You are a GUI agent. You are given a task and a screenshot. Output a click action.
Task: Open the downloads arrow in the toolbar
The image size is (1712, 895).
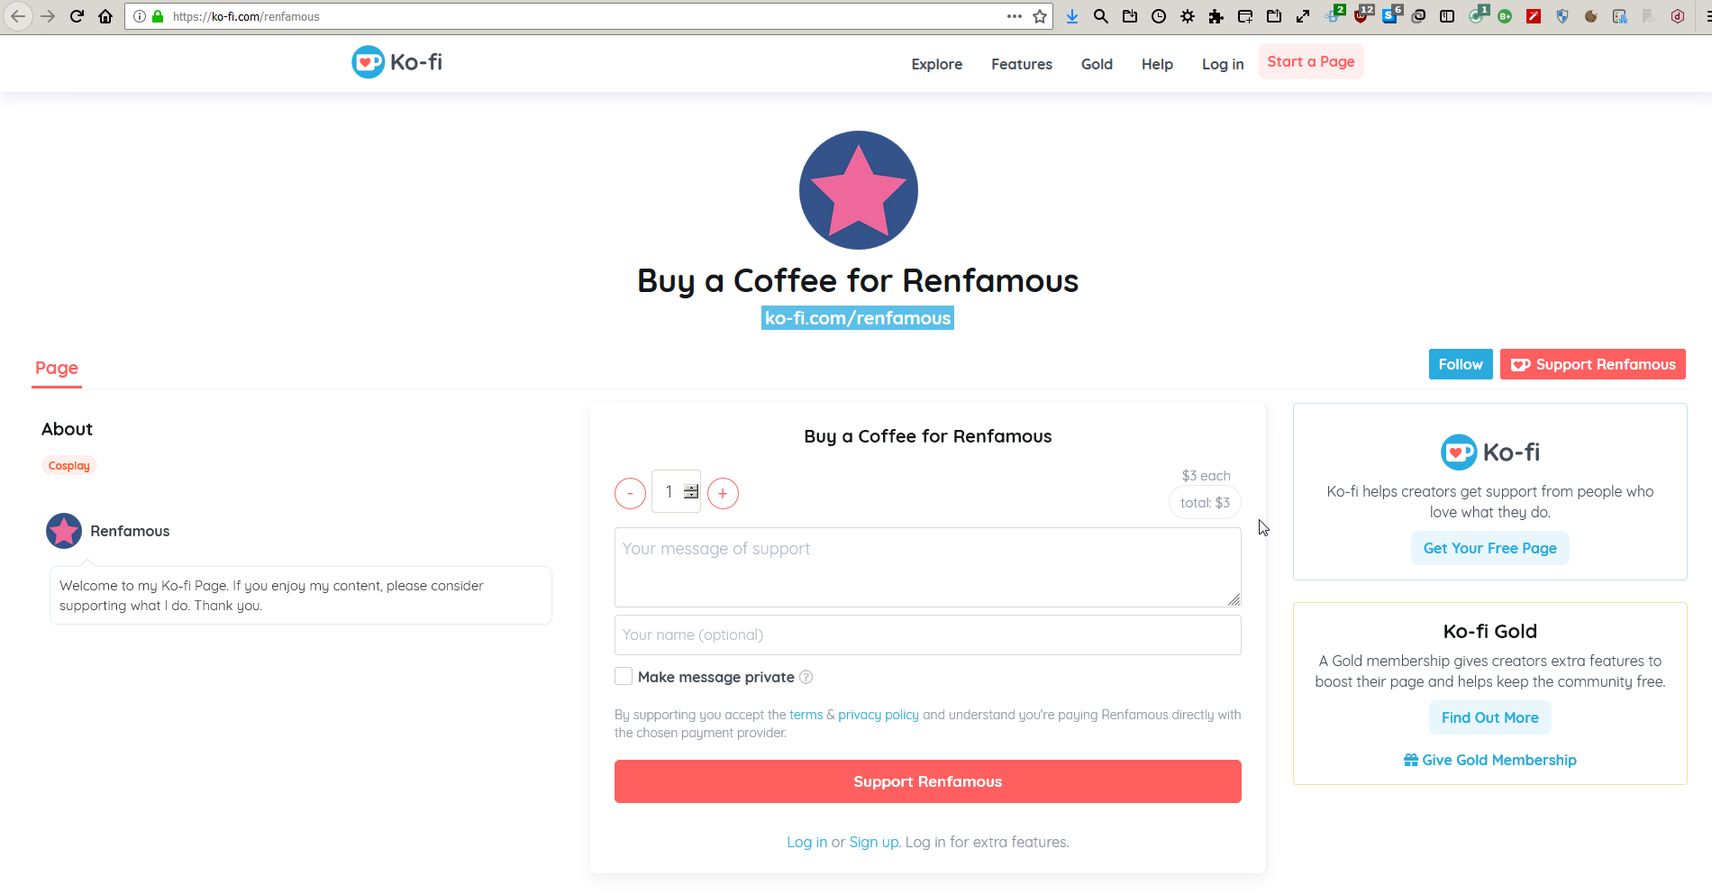tap(1072, 16)
